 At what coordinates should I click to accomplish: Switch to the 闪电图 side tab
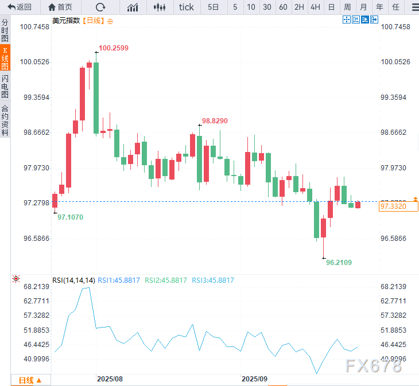pyautogui.click(x=5, y=86)
